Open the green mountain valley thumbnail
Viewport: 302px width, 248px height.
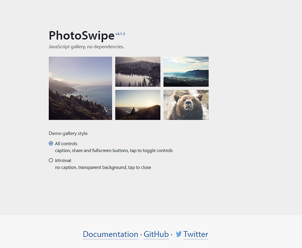(186, 71)
